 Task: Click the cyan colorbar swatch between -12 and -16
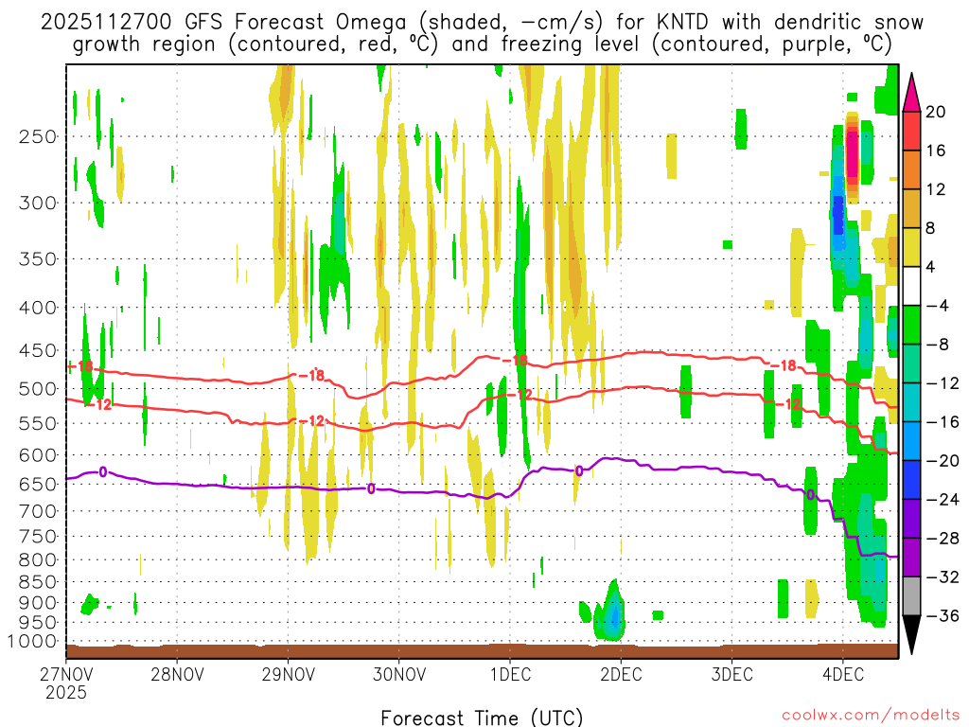pos(911,402)
